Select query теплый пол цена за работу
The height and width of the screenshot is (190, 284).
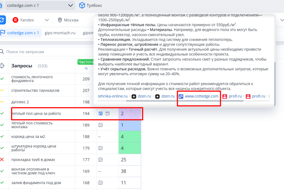pyautogui.click(x=36, y=113)
